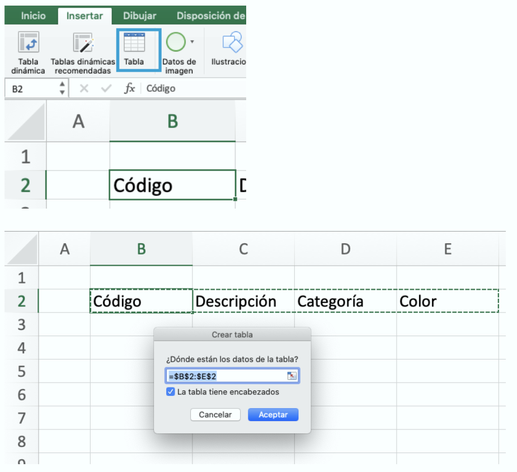This screenshot has width=517, height=472.
Task: Click the fx insert function icon
Action: (129, 88)
